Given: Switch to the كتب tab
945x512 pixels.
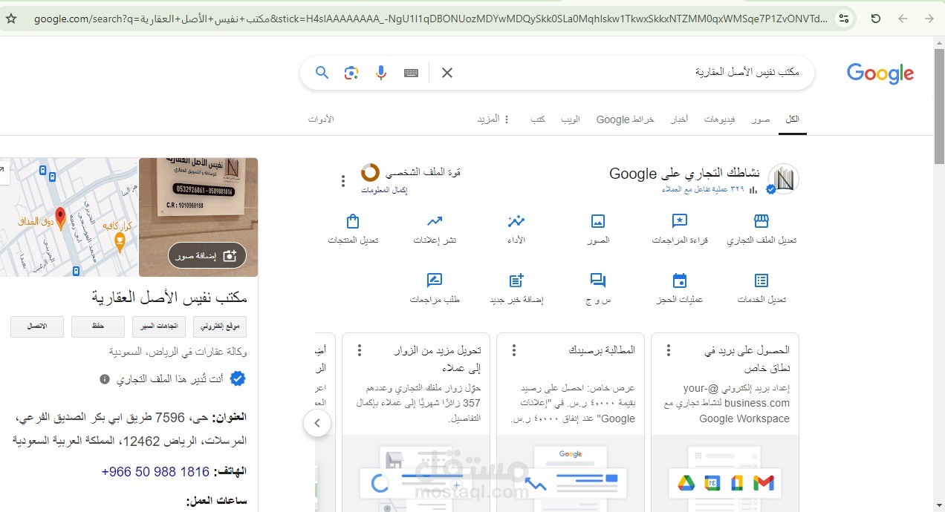Looking at the screenshot, I should pos(537,119).
